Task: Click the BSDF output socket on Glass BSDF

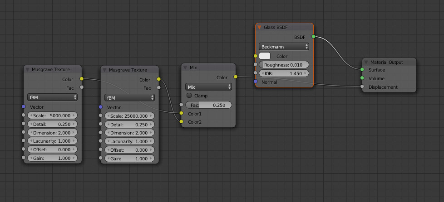Action: [x=313, y=36]
